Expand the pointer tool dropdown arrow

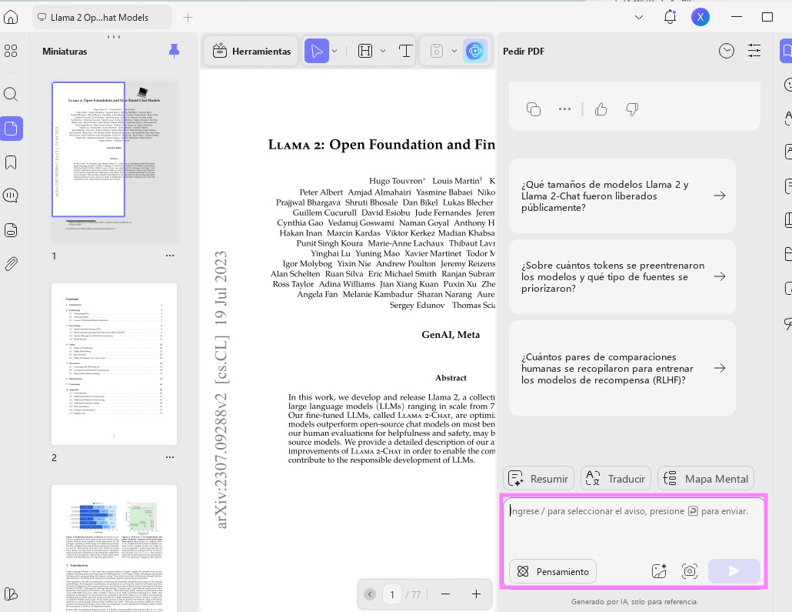click(x=335, y=51)
